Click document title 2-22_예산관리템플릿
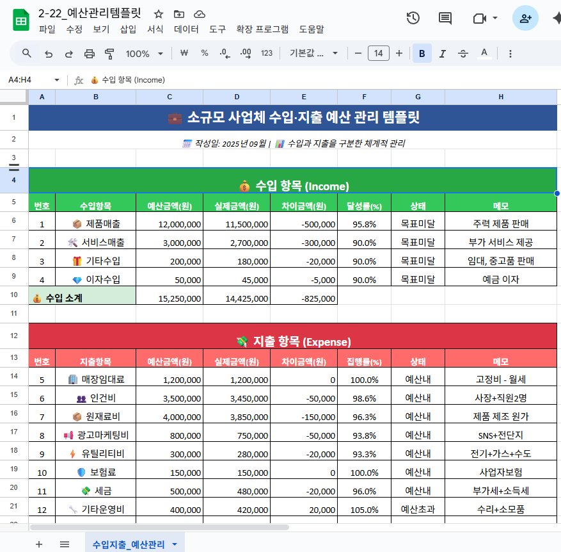 click(90, 13)
